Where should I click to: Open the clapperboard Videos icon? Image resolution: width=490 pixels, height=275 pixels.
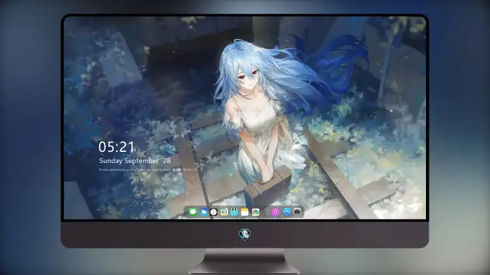[x=234, y=212]
